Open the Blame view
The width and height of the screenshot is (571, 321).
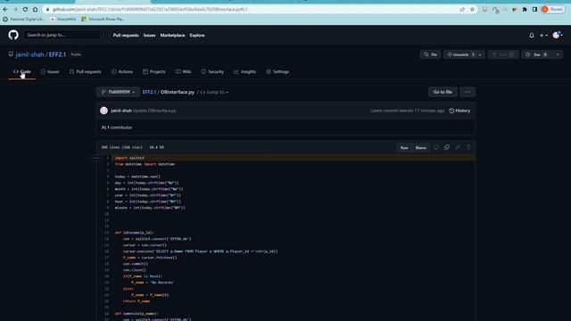(420, 147)
